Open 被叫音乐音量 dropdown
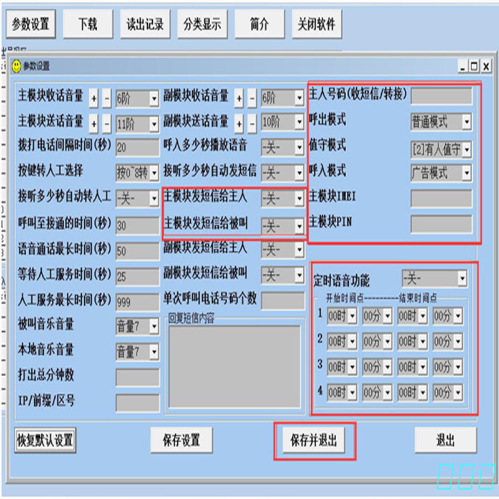 pos(154,326)
